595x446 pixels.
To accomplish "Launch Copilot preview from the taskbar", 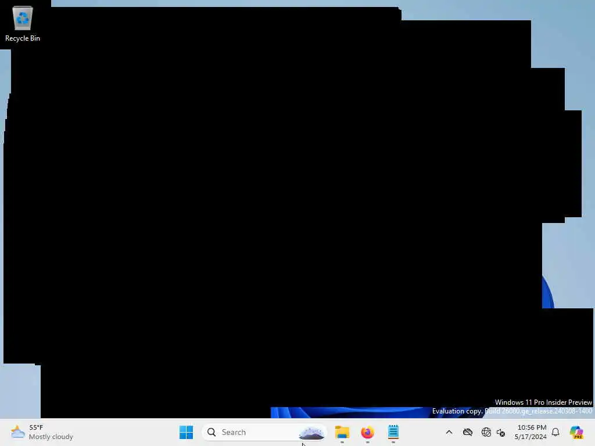I will pyautogui.click(x=576, y=432).
